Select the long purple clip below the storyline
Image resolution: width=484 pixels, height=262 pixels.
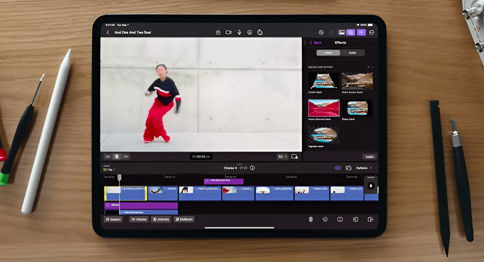coord(141,205)
